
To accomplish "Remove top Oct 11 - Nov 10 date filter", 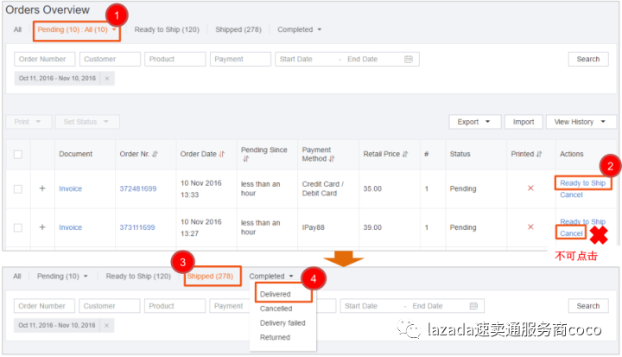I will pyautogui.click(x=107, y=79).
